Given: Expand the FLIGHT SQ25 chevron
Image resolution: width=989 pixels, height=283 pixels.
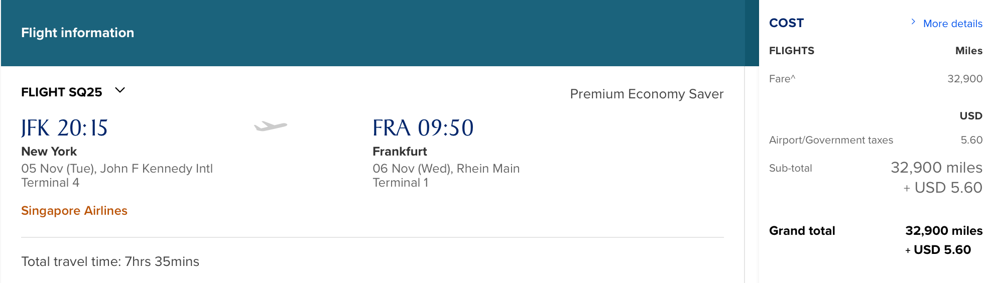Looking at the screenshot, I should click(x=120, y=90).
